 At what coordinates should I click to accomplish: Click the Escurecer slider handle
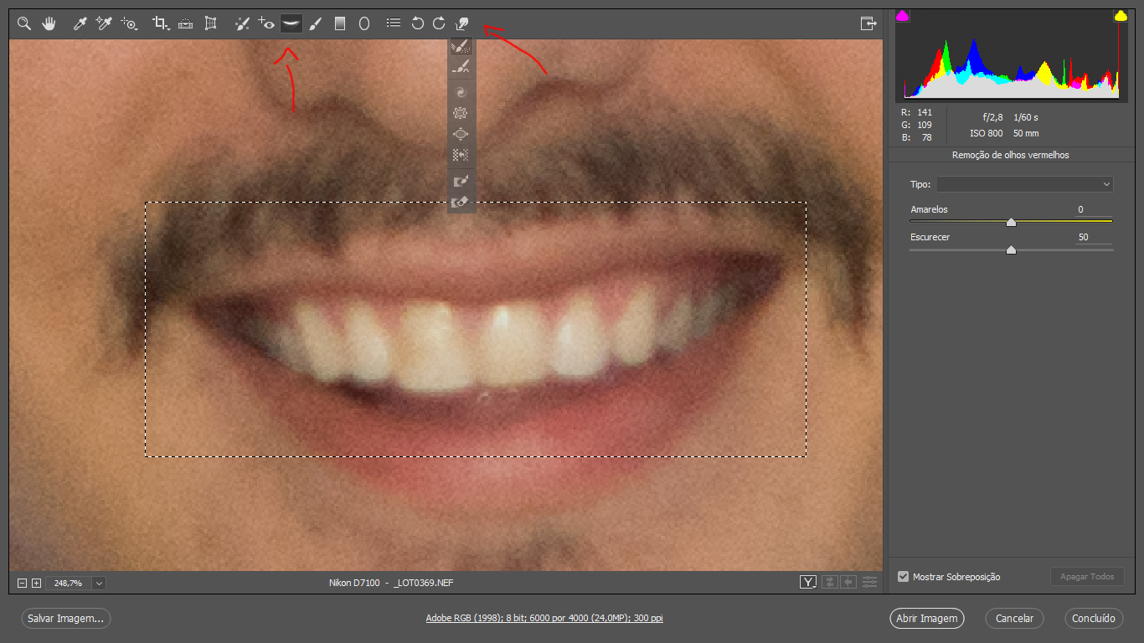(x=1011, y=249)
